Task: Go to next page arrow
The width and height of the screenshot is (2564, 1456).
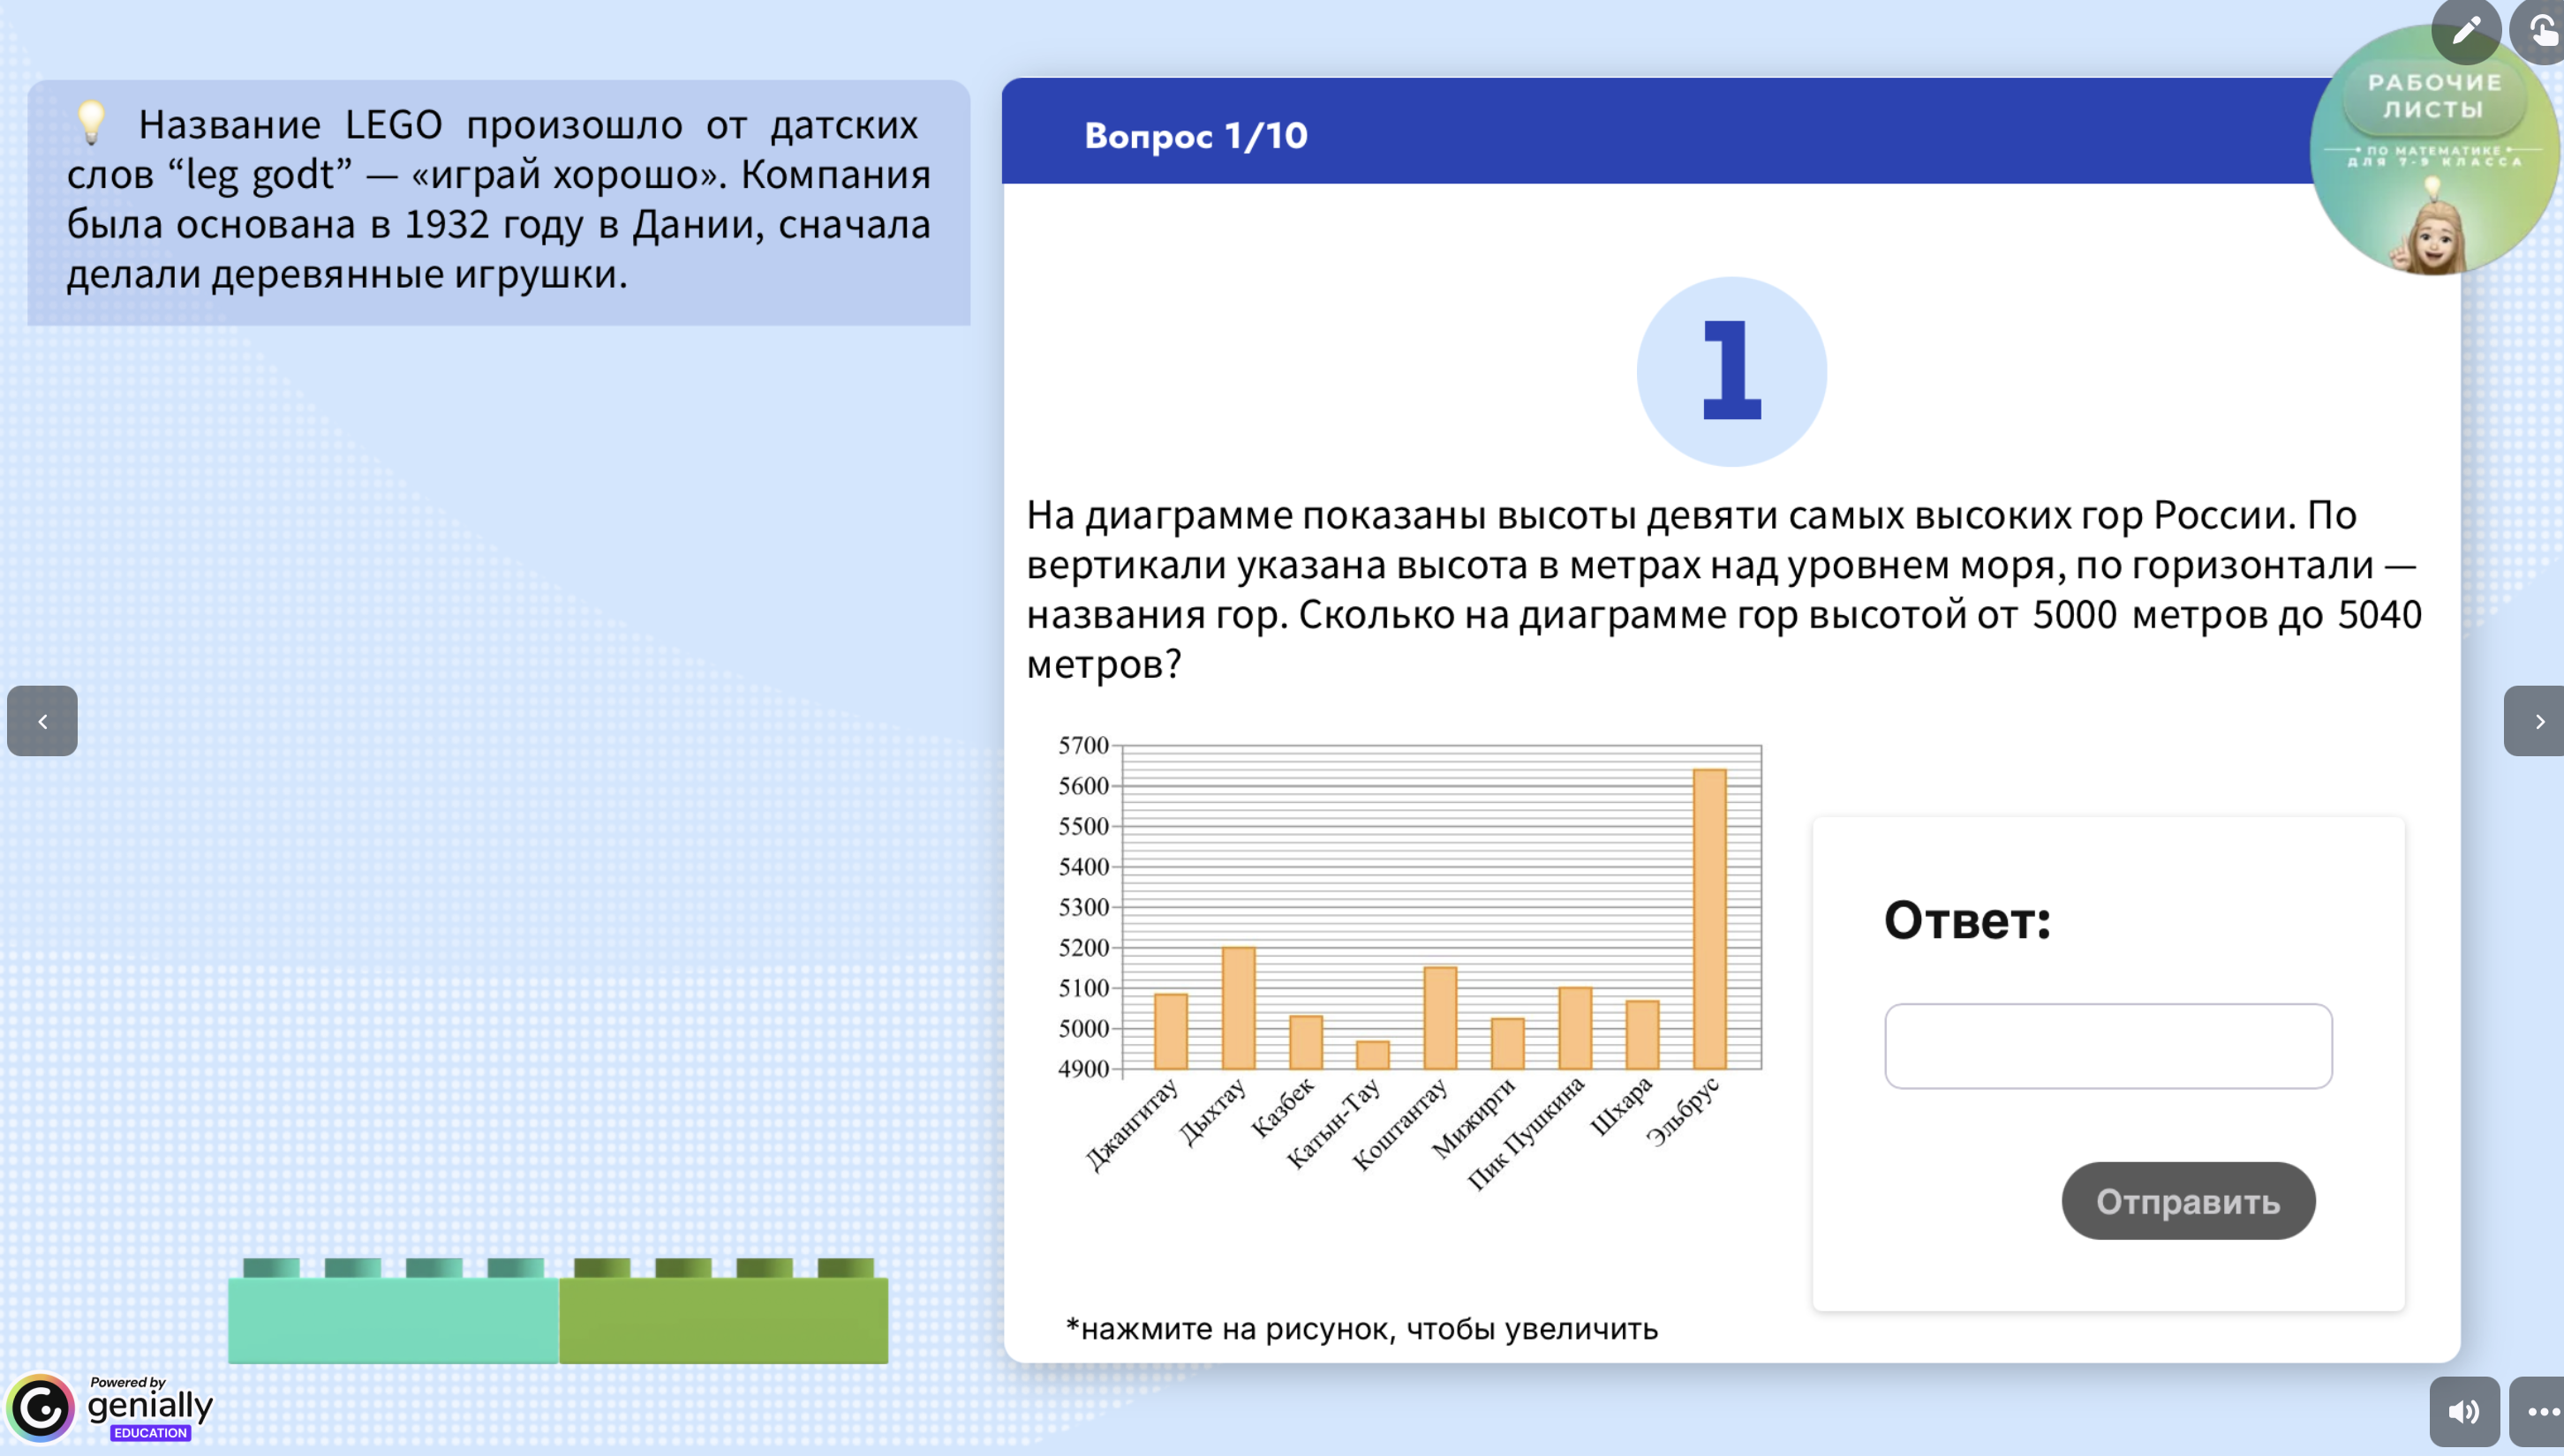Action: (x=2536, y=720)
